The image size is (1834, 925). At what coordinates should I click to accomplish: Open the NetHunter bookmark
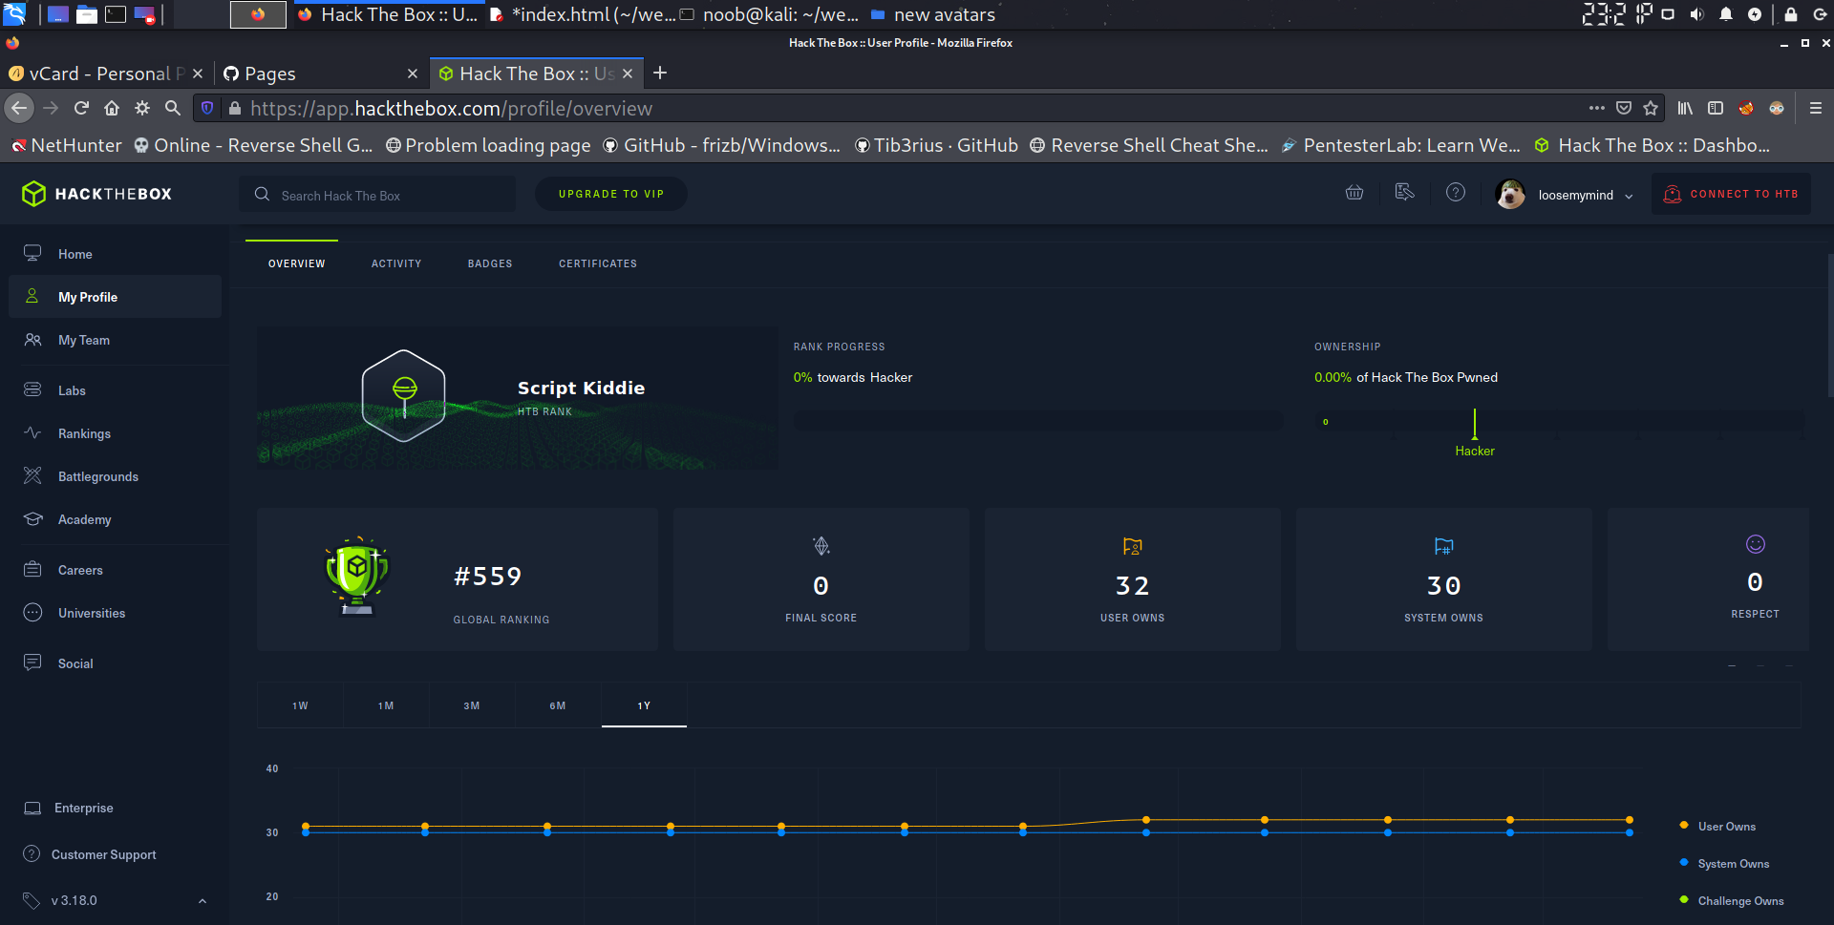pyautogui.click(x=67, y=145)
